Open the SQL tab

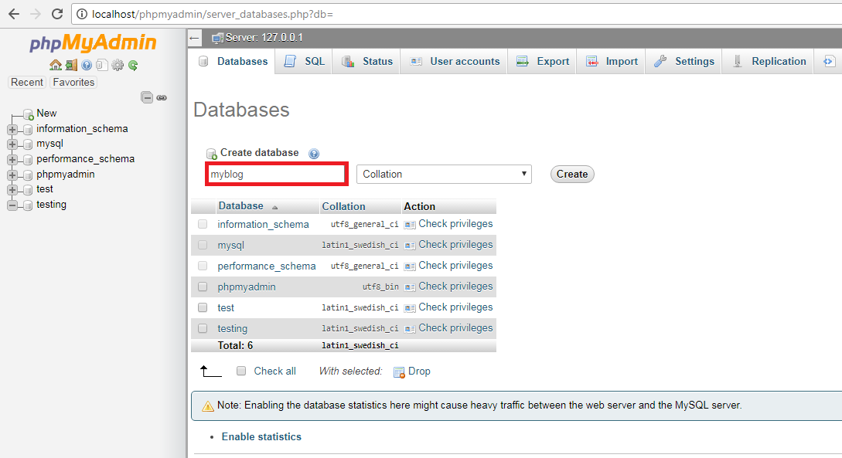(303, 61)
